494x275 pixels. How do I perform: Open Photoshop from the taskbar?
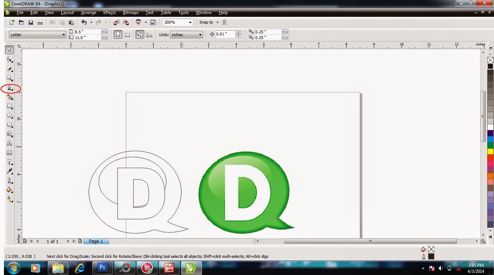pos(102,267)
